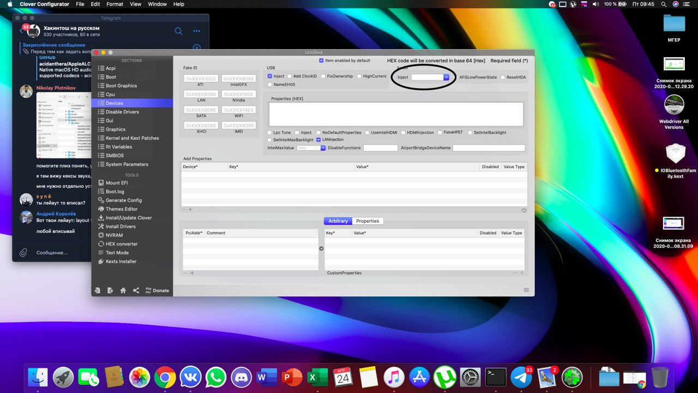Screen dimensions: 698x393
Task: Open Telegram from the Dock
Action: pos(522,377)
